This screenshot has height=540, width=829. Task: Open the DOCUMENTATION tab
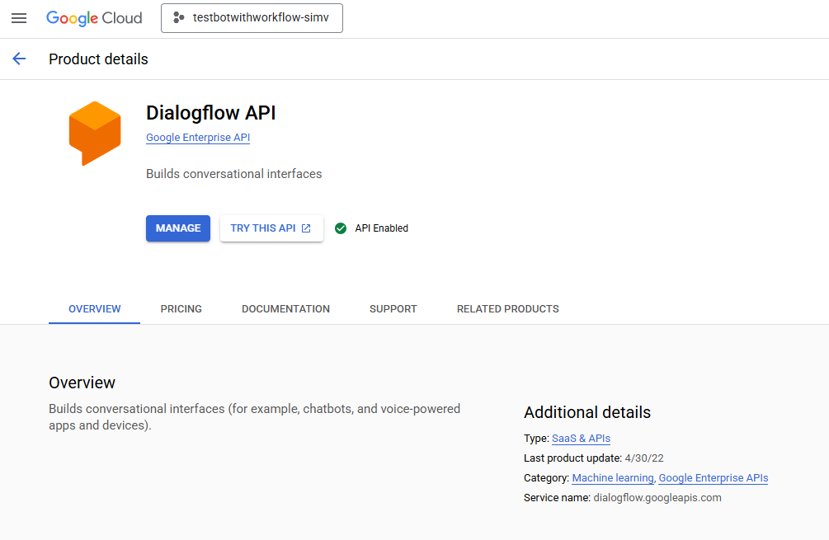click(x=285, y=309)
